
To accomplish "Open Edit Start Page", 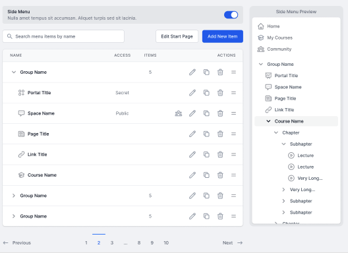I will 177,36.
